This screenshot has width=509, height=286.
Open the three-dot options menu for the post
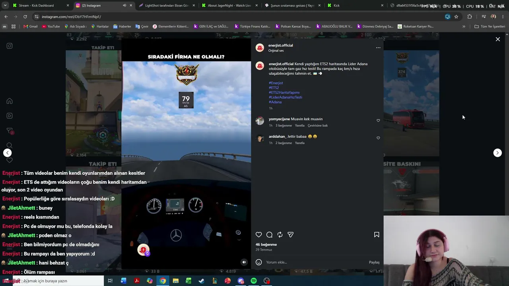(x=378, y=48)
